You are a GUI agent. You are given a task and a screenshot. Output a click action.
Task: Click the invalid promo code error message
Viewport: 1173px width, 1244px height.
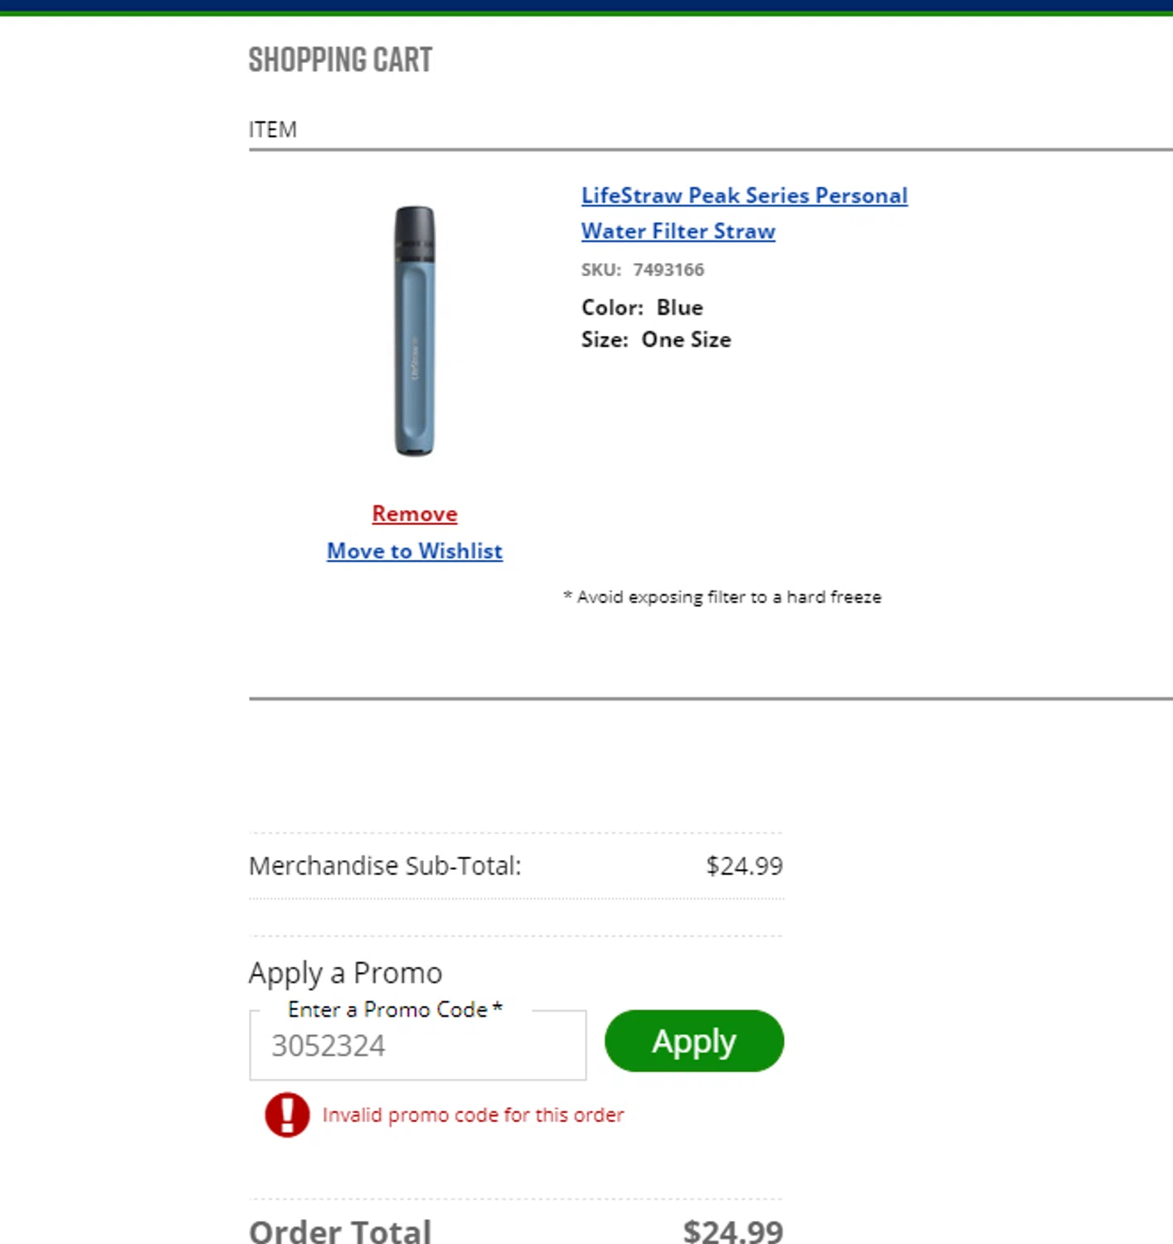(473, 1115)
